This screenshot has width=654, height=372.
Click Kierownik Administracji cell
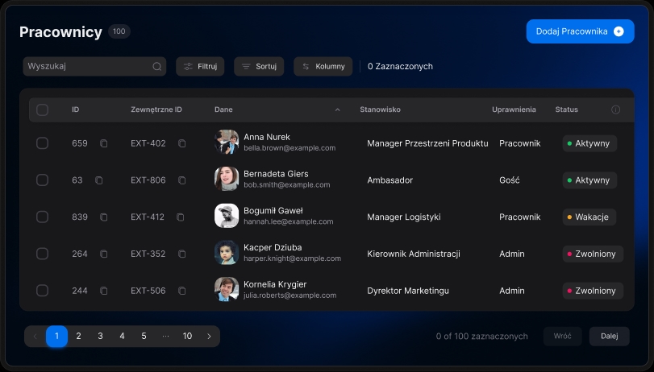point(414,254)
